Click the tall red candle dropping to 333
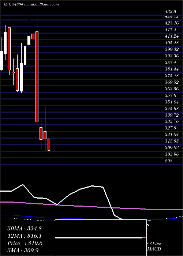This screenshot has height=256, width=183. pyautogui.click(x=37, y=77)
